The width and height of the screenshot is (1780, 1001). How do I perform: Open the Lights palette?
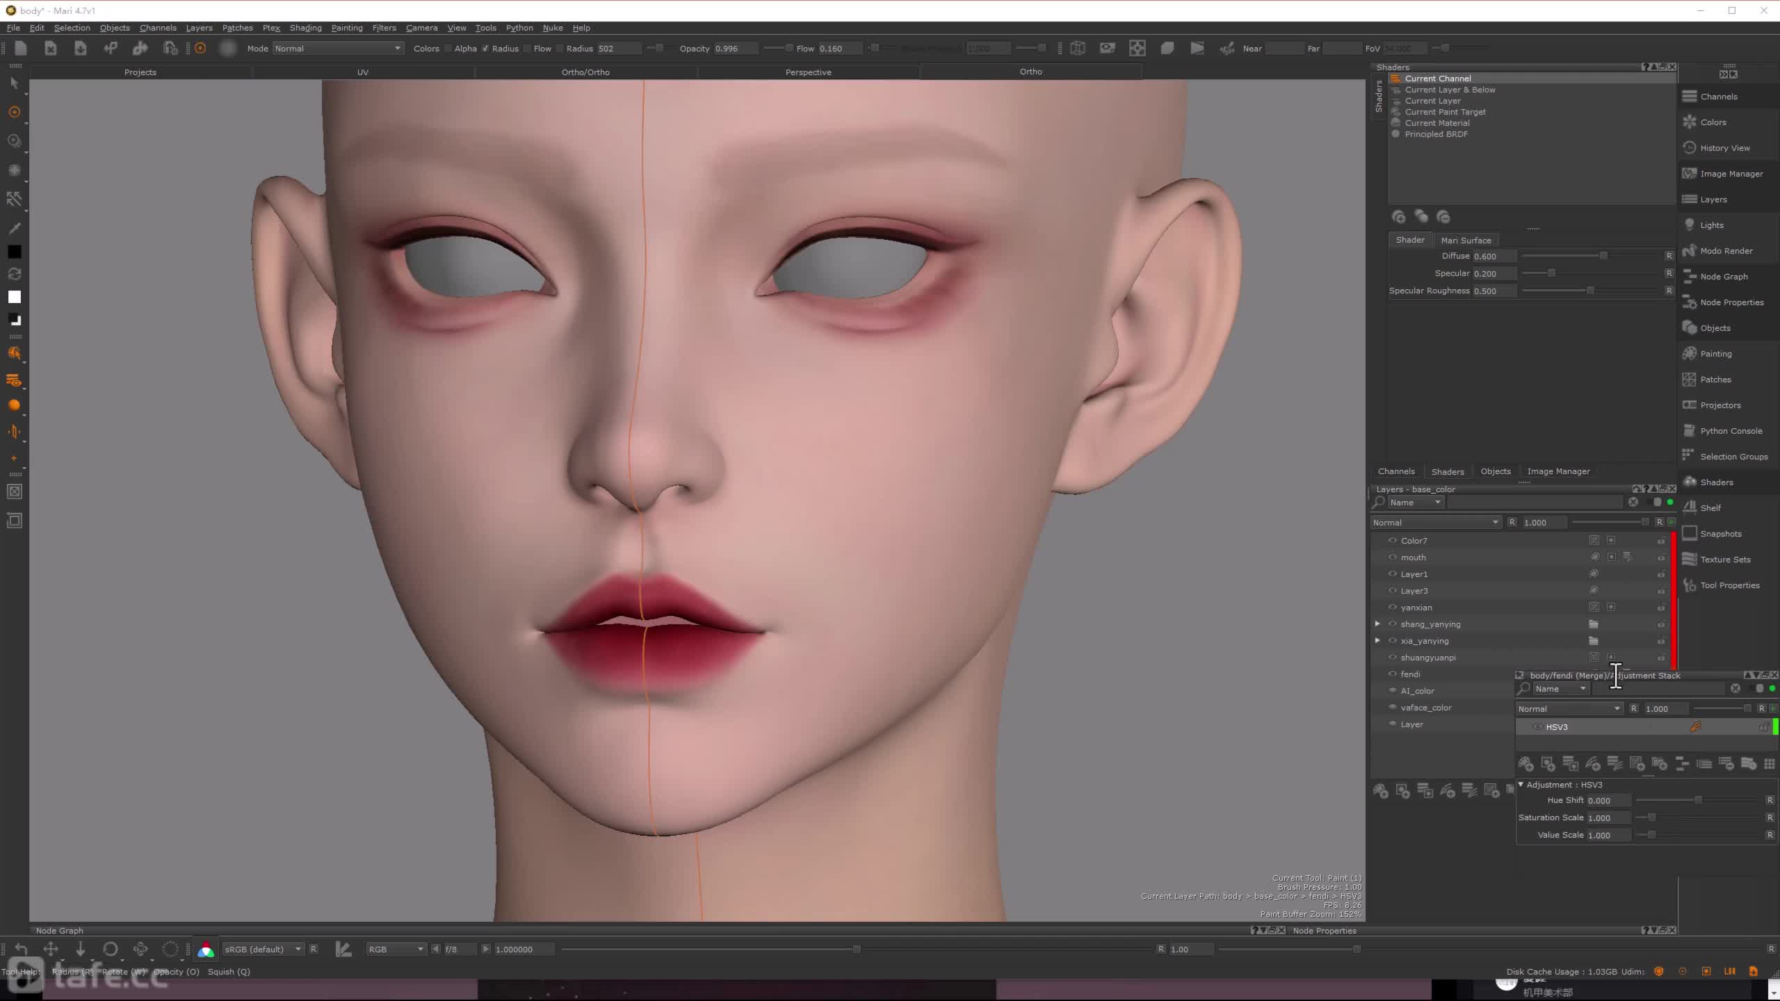[x=1702, y=225]
